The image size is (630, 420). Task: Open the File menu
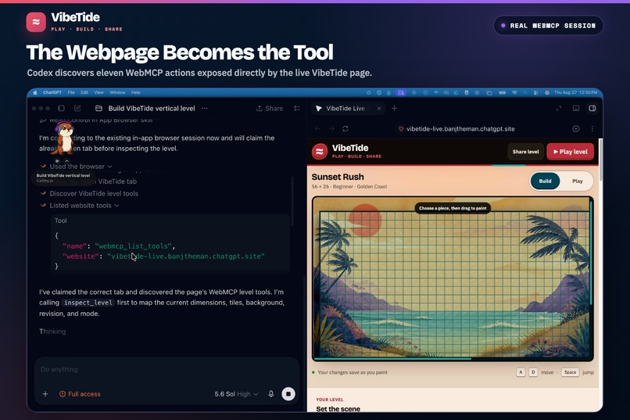(x=71, y=92)
